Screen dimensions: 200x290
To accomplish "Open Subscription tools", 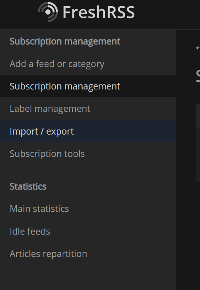I will coord(88,154).
